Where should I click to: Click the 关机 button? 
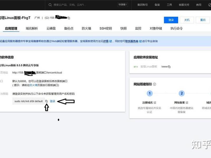[x=187, y=20]
